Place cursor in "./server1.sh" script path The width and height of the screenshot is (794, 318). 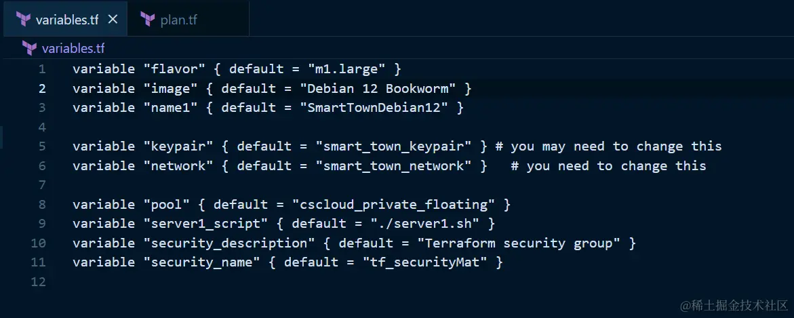pos(429,224)
